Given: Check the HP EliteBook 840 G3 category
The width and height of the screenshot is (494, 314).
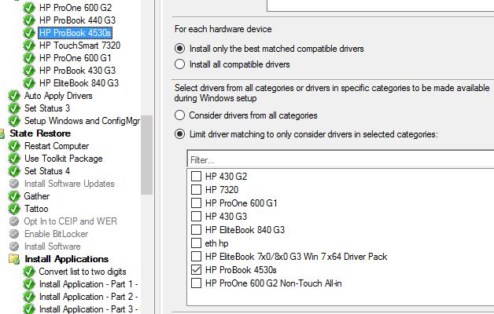Looking at the screenshot, I should 196,229.
